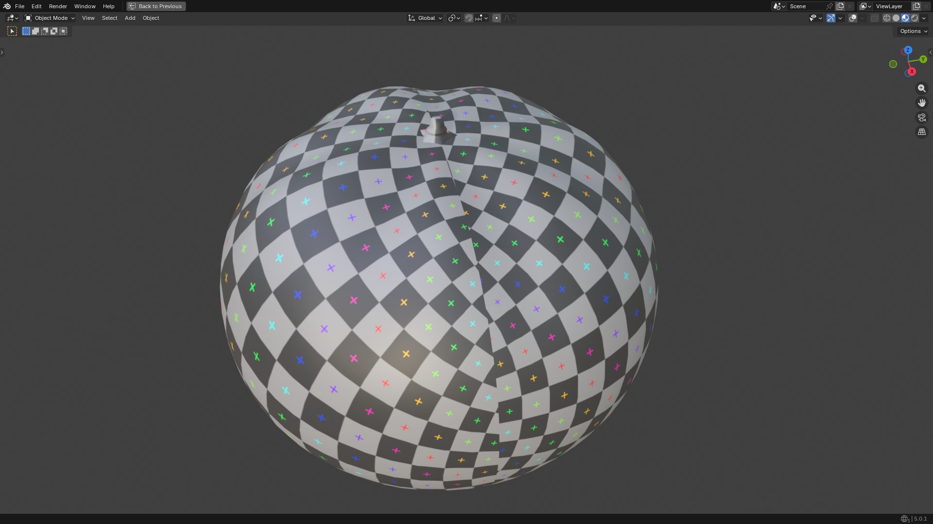Viewport: 933px width, 524px height.
Task: Open the viewport Object menu
Action: pos(151,18)
